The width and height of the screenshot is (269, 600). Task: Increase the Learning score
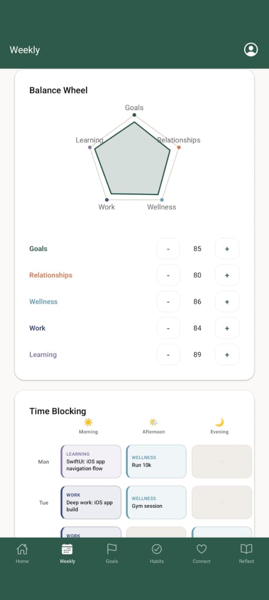(227, 355)
